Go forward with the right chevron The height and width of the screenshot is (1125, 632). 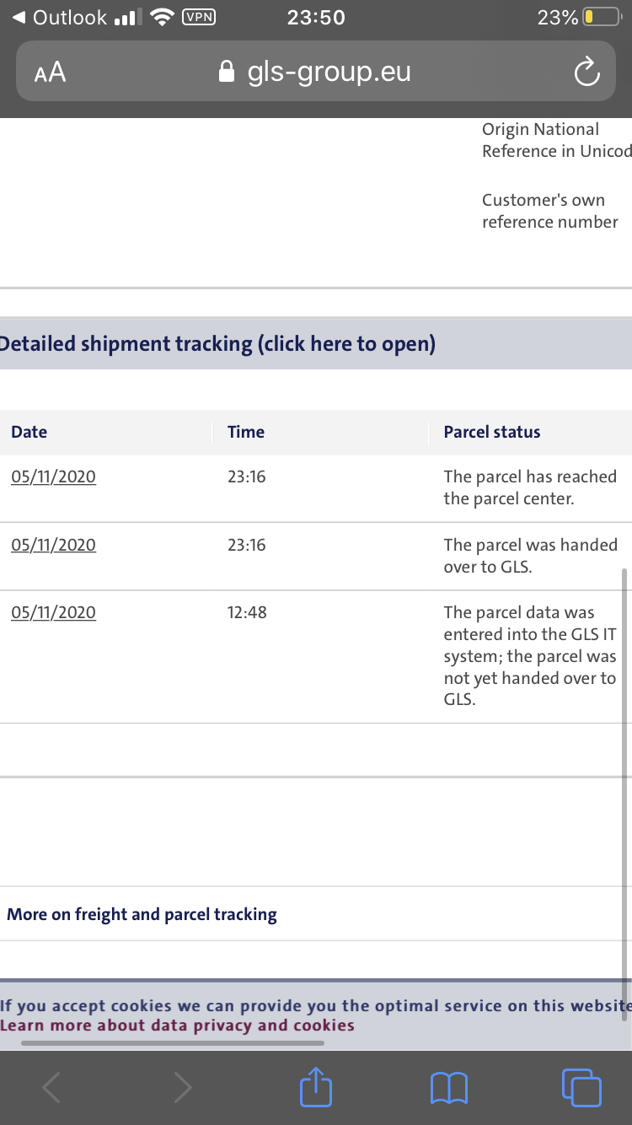pyautogui.click(x=182, y=1088)
